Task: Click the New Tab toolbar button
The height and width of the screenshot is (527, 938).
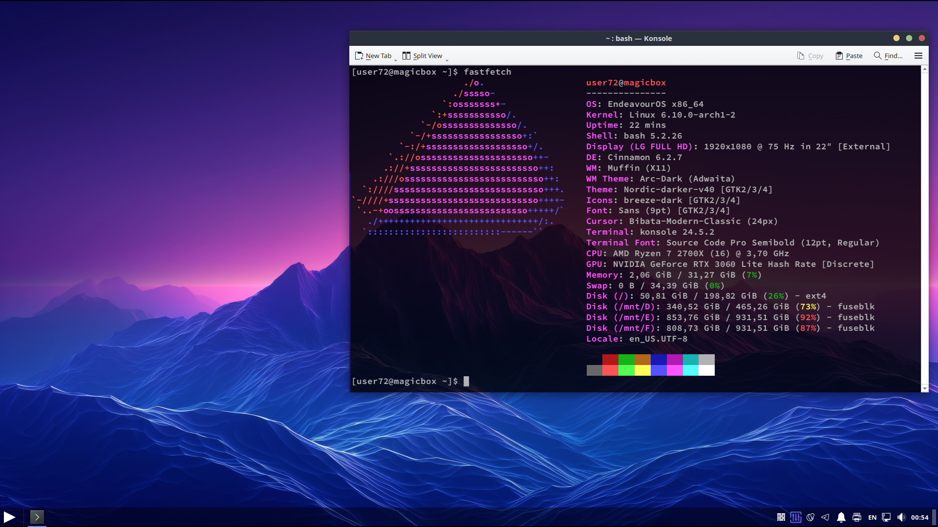Action: tap(373, 56)
